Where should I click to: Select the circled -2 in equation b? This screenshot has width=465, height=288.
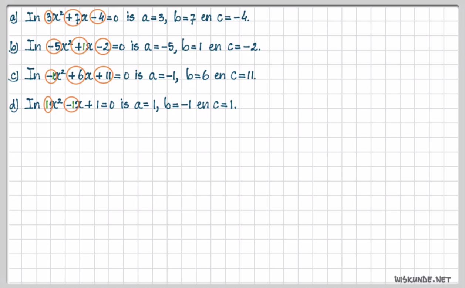pos(102,47)
